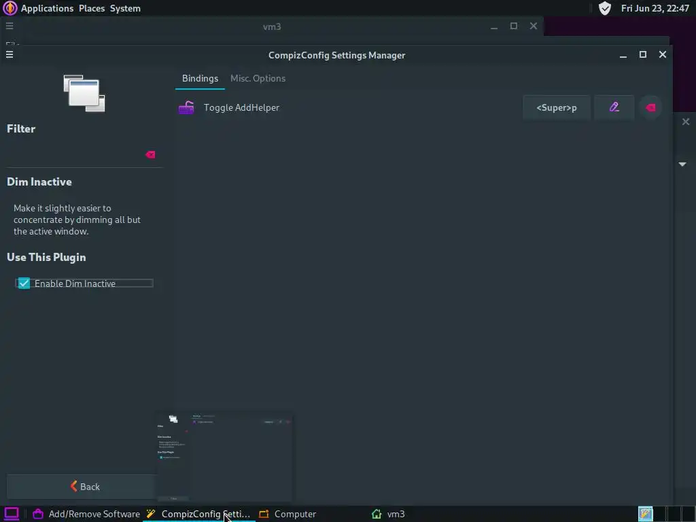Viewport: 696px width, 522px height.
Task: Close the vm3 background window
Action: click(534, 27)
